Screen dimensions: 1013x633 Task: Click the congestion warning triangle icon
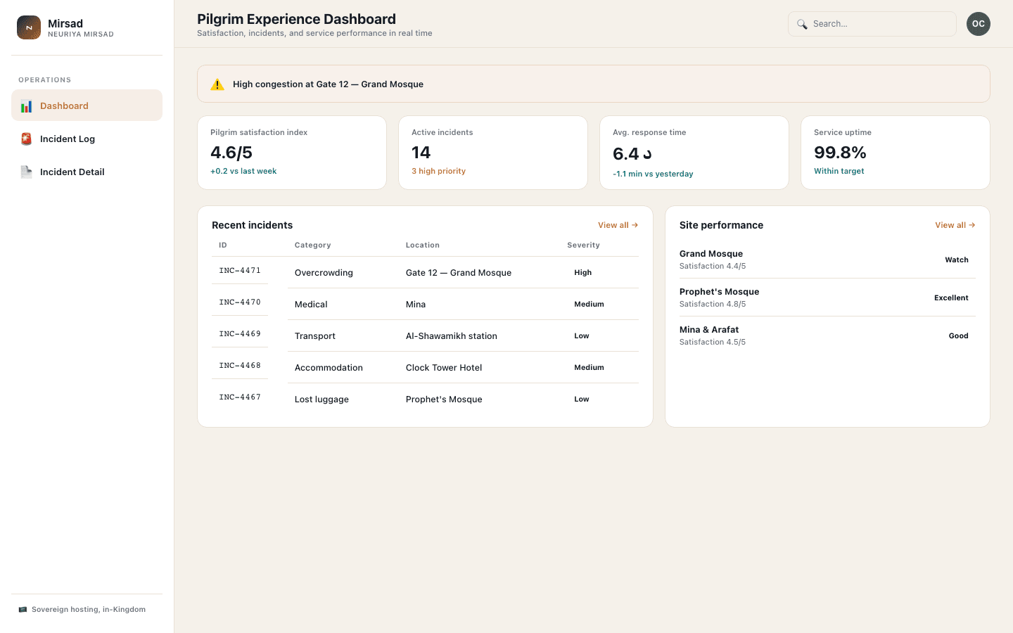click(217, 84)
